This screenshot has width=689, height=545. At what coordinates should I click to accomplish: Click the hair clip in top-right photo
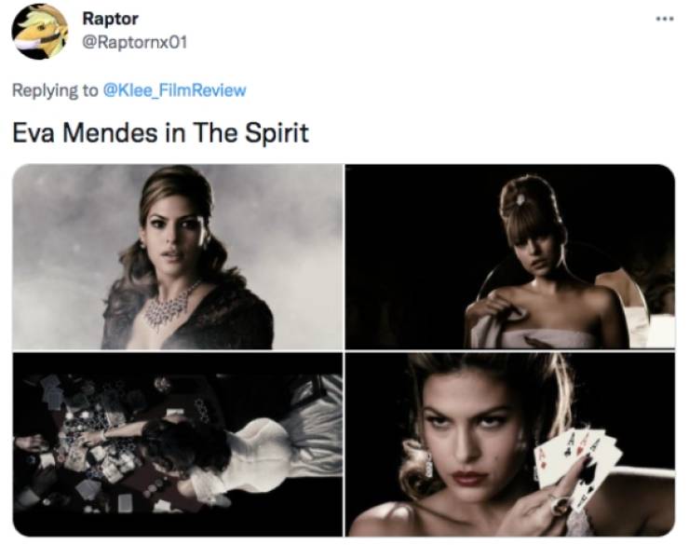point(520,200)
